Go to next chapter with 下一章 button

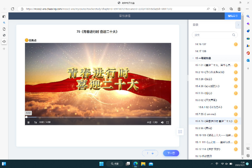pyautogui.click(x=171, y=153)
